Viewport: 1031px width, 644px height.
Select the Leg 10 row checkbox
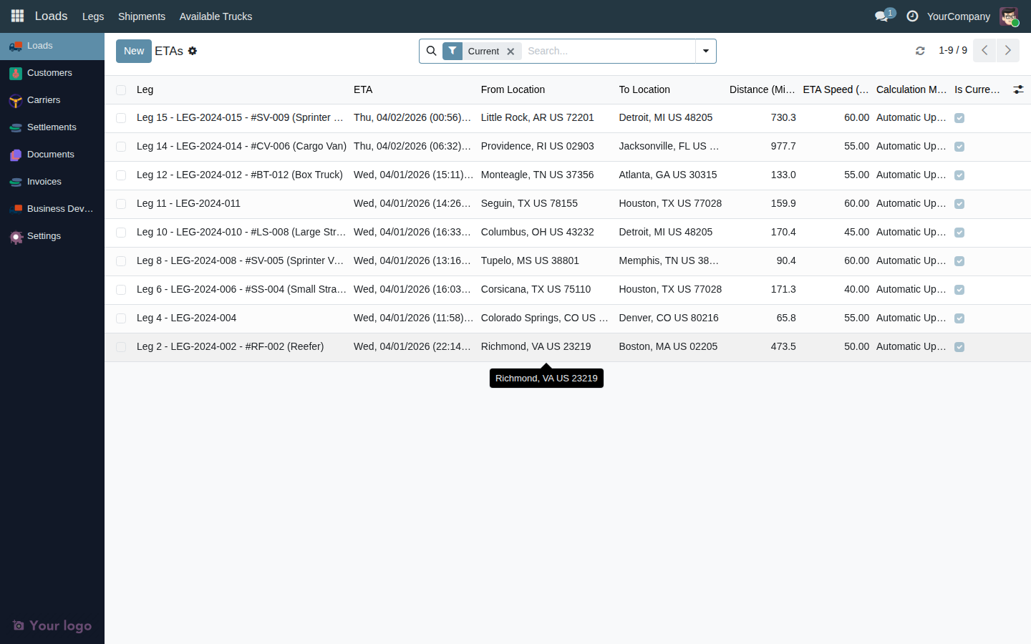pyautogui.click(x=121, y=233)
